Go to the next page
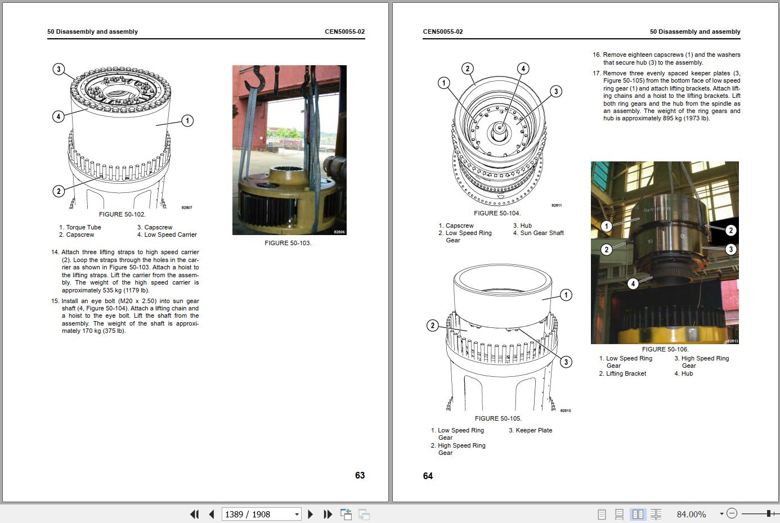Viewport: 780px width, 523px height. 310,514
